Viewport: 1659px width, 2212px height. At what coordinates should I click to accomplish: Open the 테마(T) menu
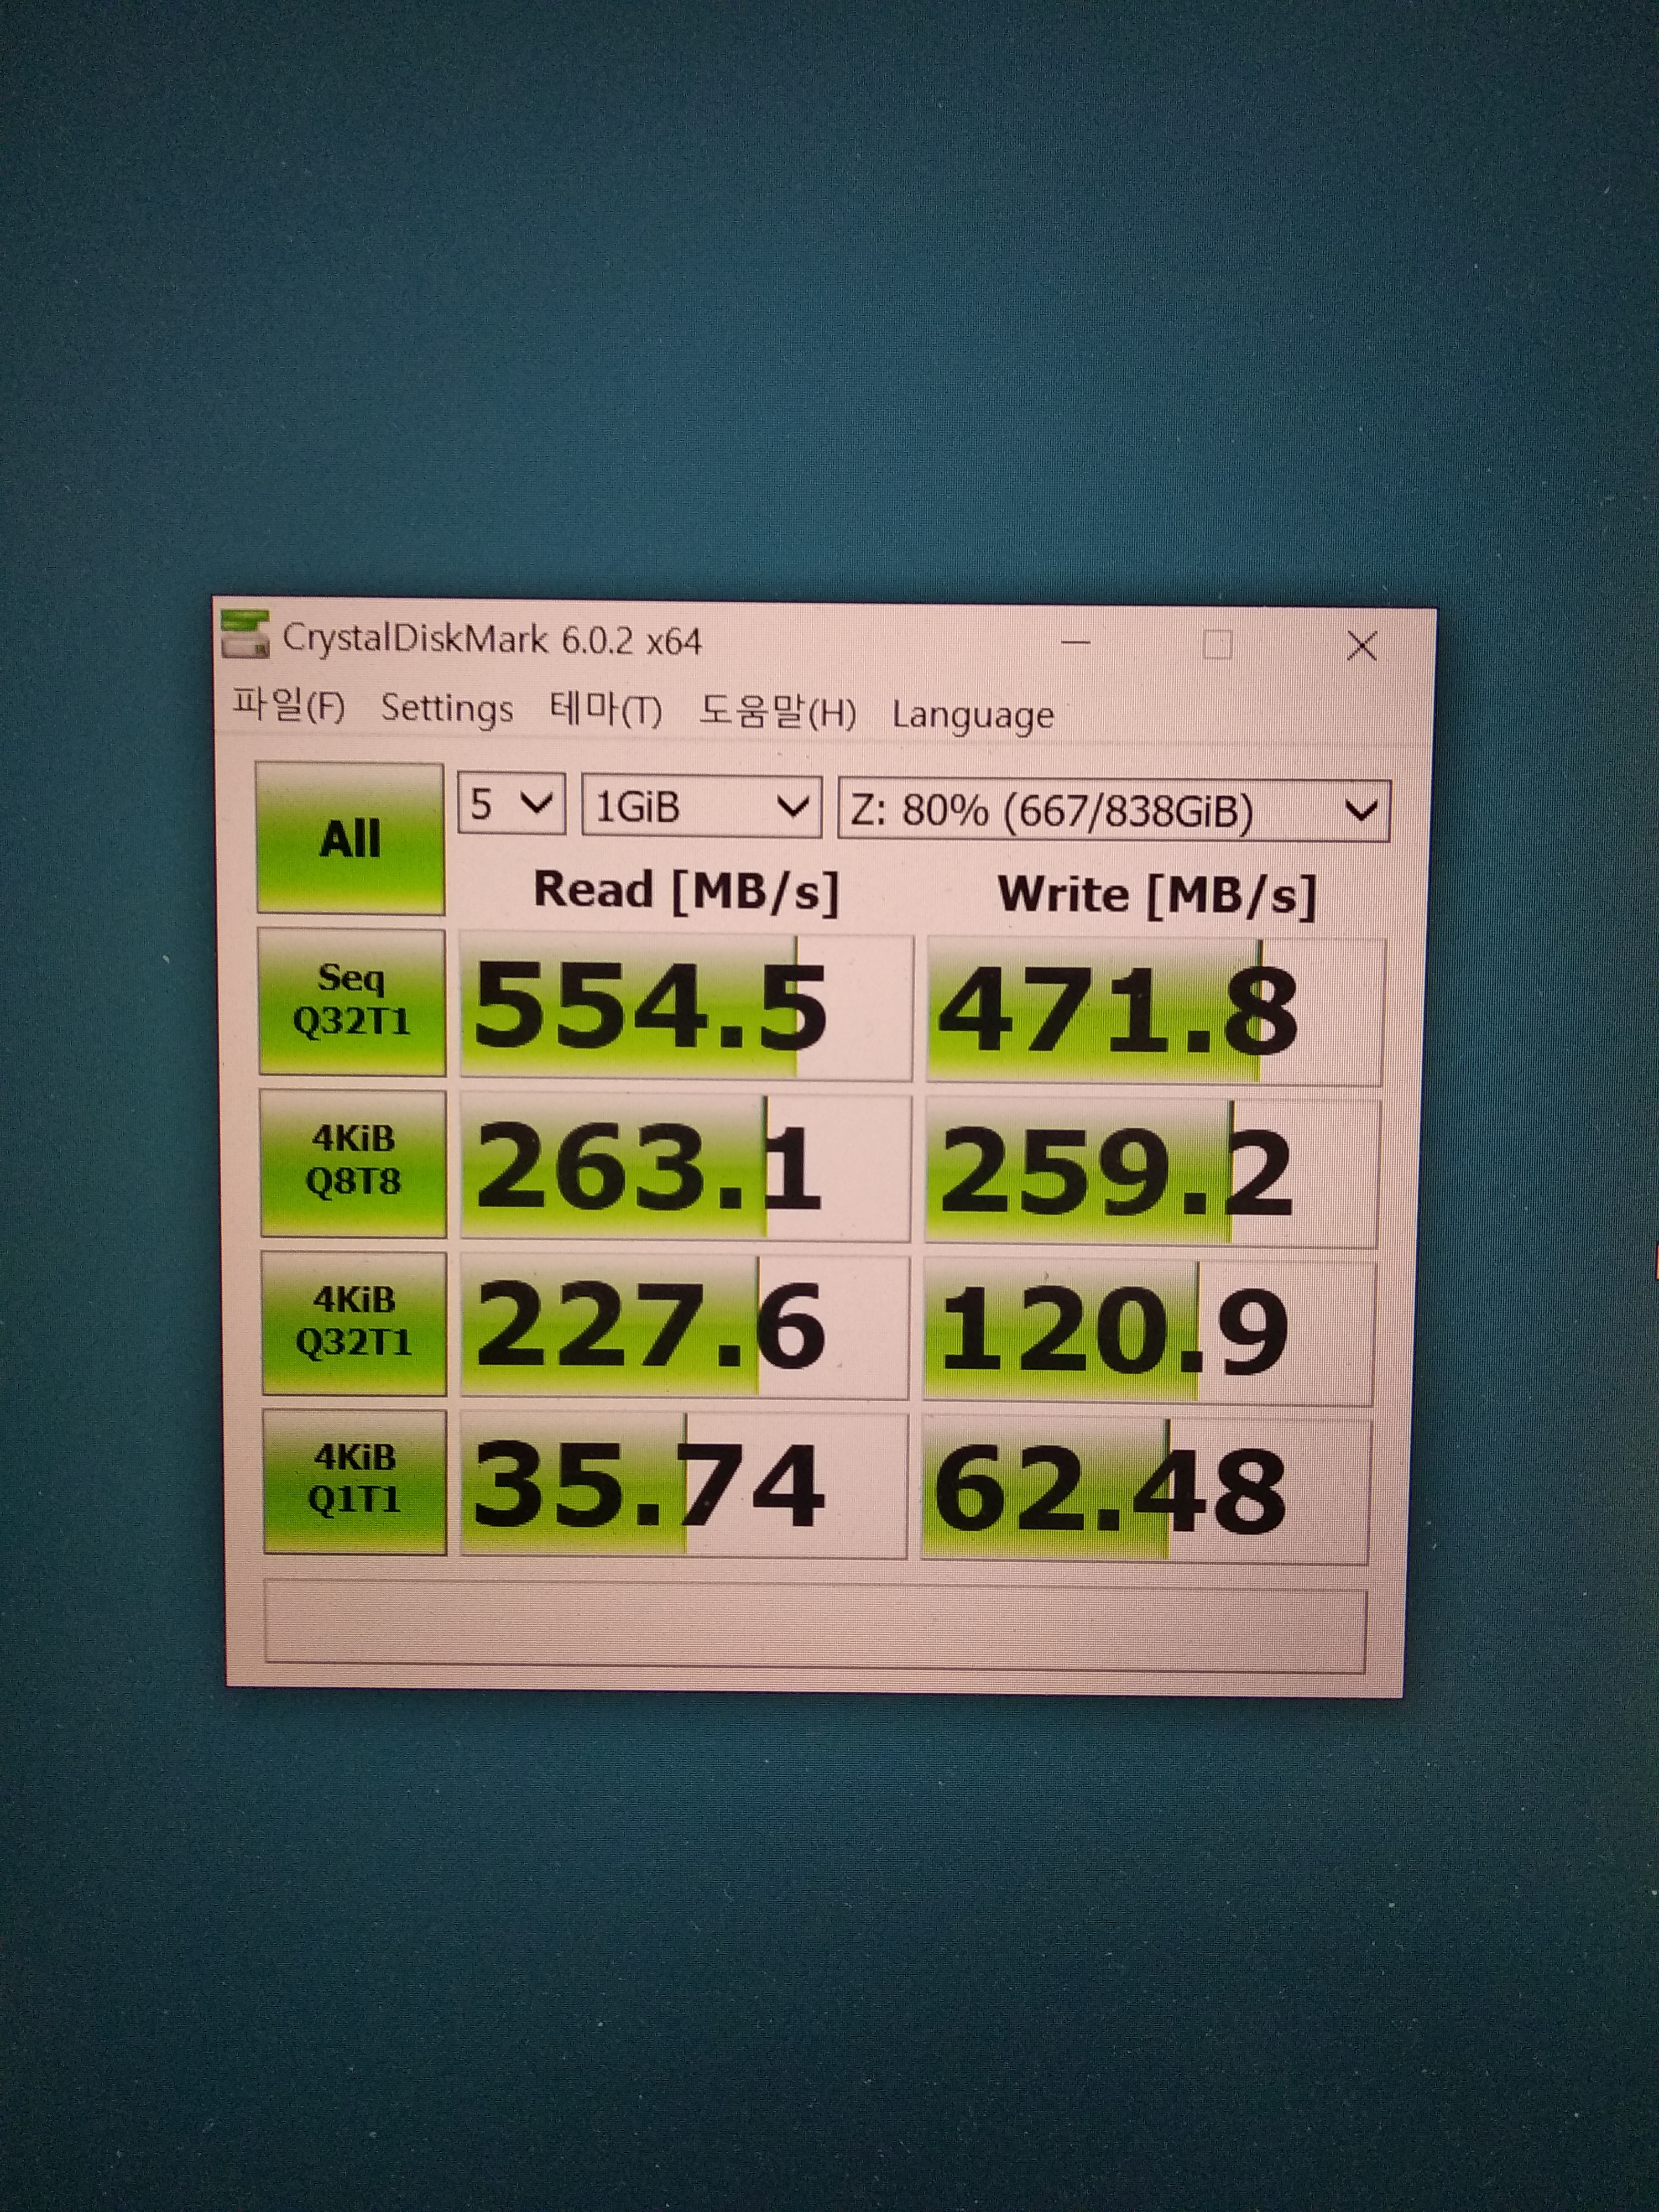(606, 710)
